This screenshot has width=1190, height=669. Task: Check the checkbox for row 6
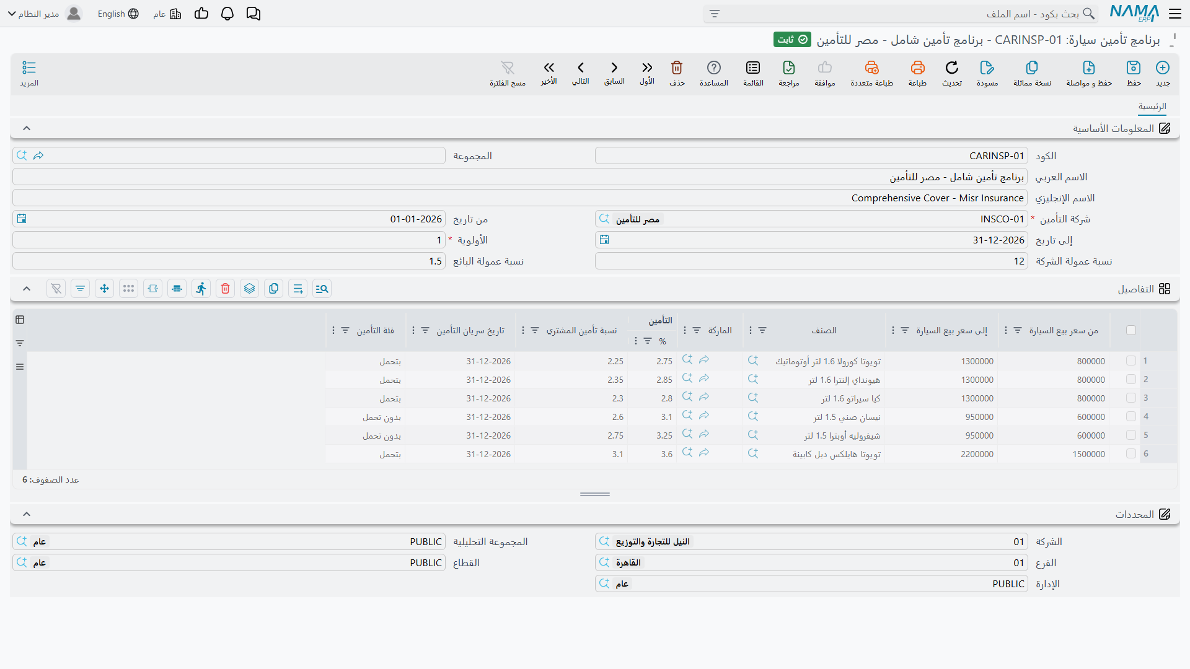(1131, 453)
